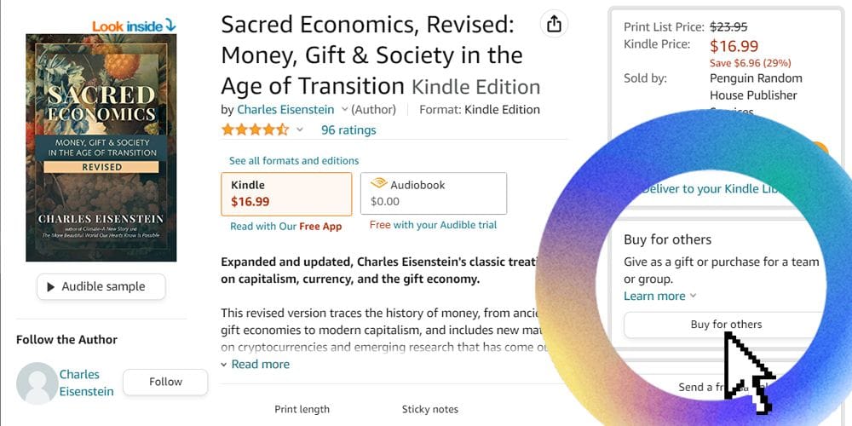Viewport: 852px width, 426px height.
Task: Click the Look inside label
Action: click(x=128, y=26)
